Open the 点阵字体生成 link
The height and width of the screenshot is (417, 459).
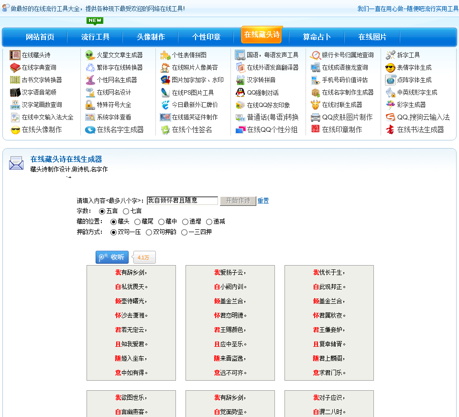414,80
